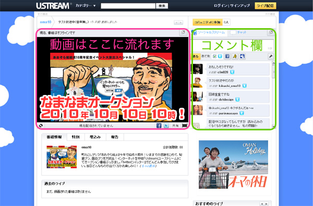Click comment list scroll-down arrow
The image size is (313, 206).
click(x=273, y=126)
